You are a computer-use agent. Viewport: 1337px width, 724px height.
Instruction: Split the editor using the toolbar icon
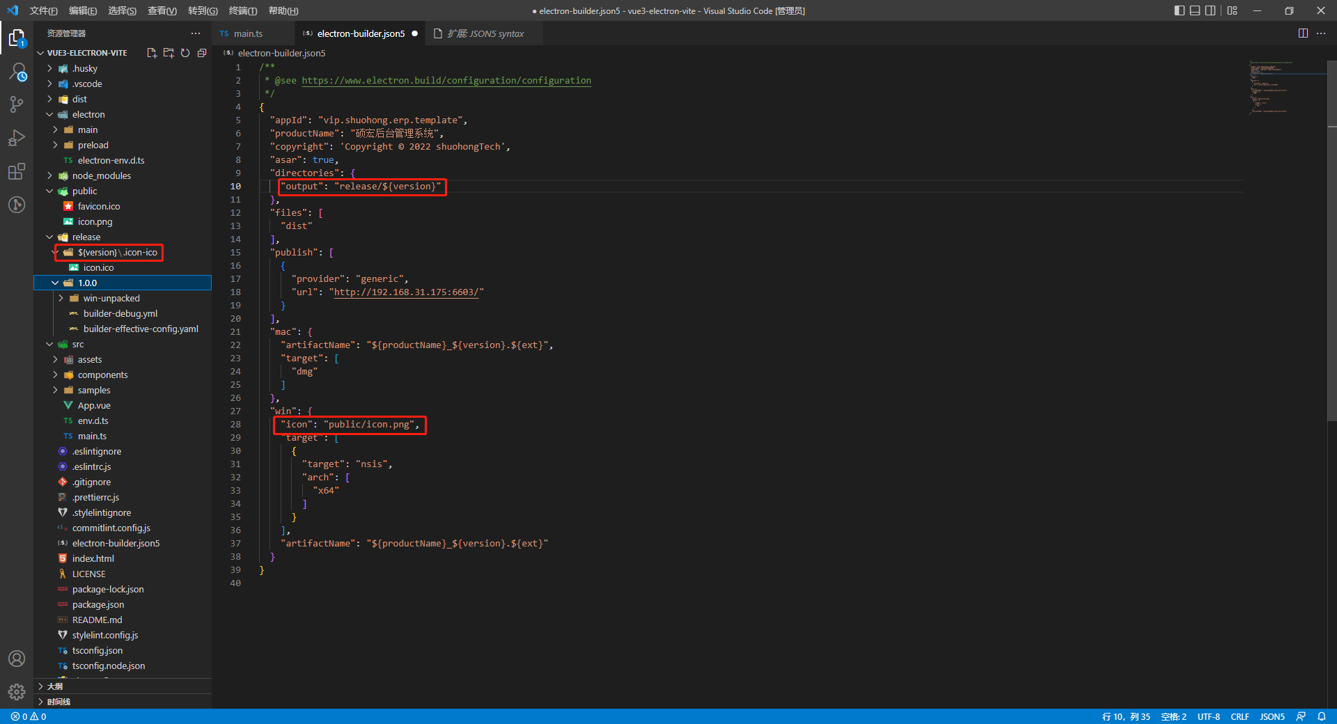[x=1303, y=33]
